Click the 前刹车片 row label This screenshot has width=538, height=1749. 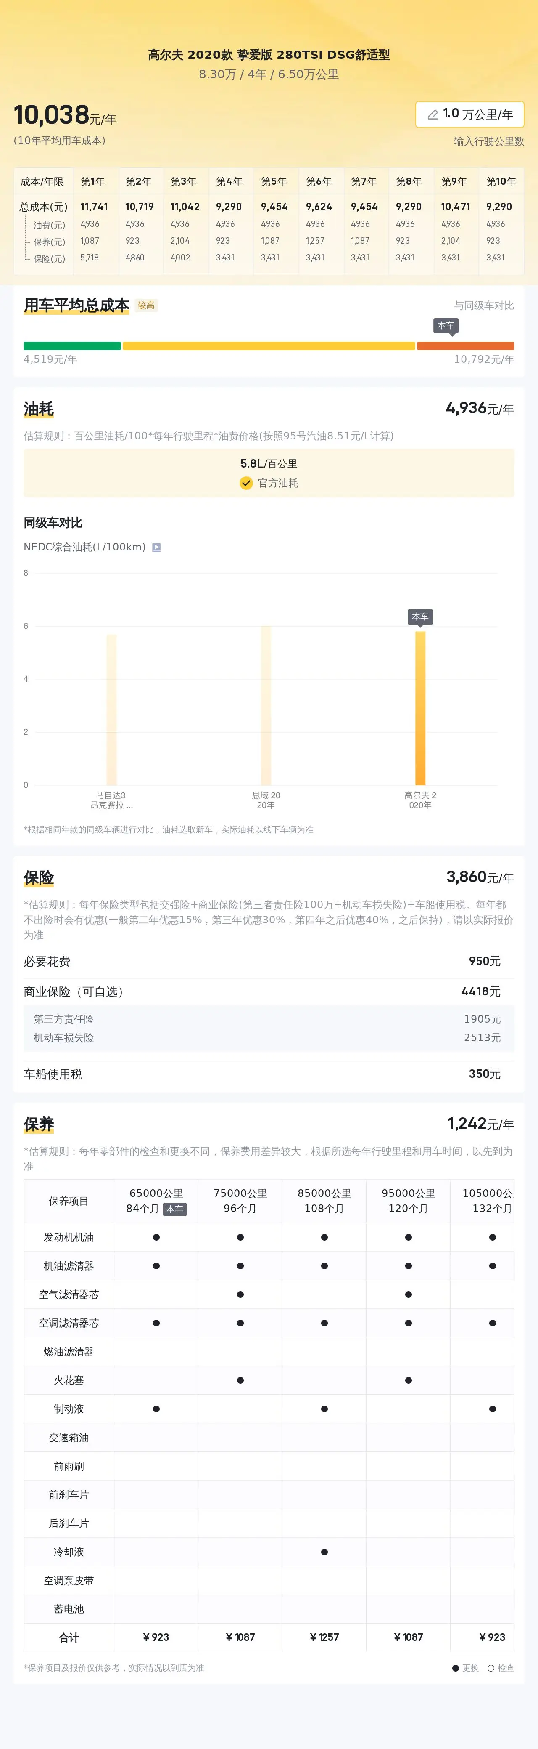tap(69, 1495)
